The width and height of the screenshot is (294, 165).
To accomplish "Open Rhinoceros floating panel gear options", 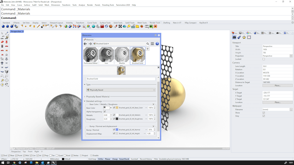I will click(156, 35).
